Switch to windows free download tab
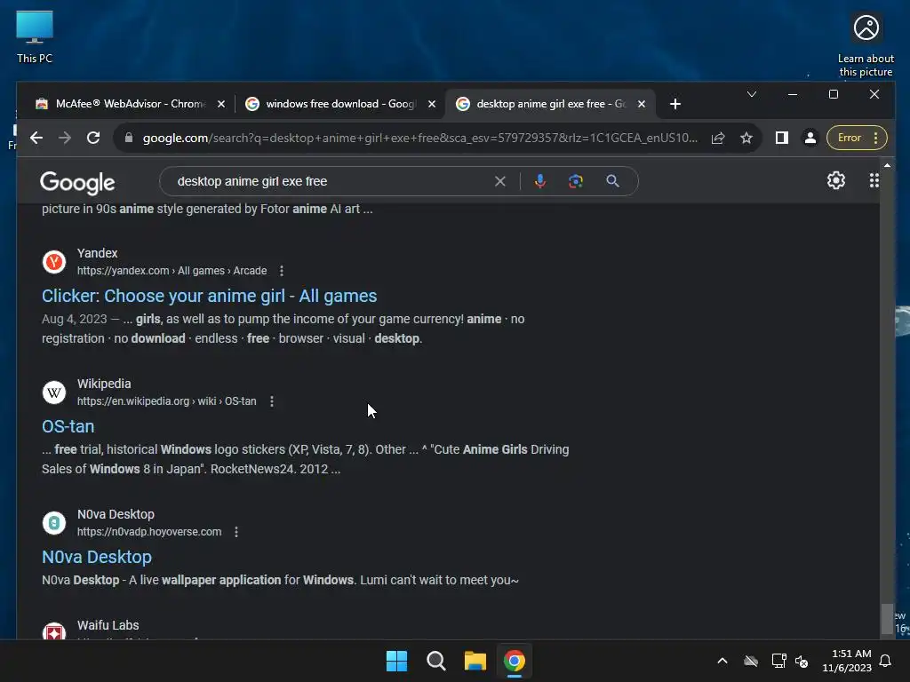Screen dimensions: 910x682 click(x=340, y=104)
